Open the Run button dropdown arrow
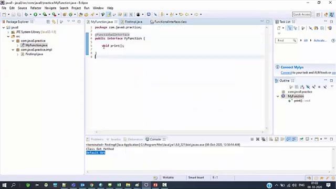 [40, 15]
